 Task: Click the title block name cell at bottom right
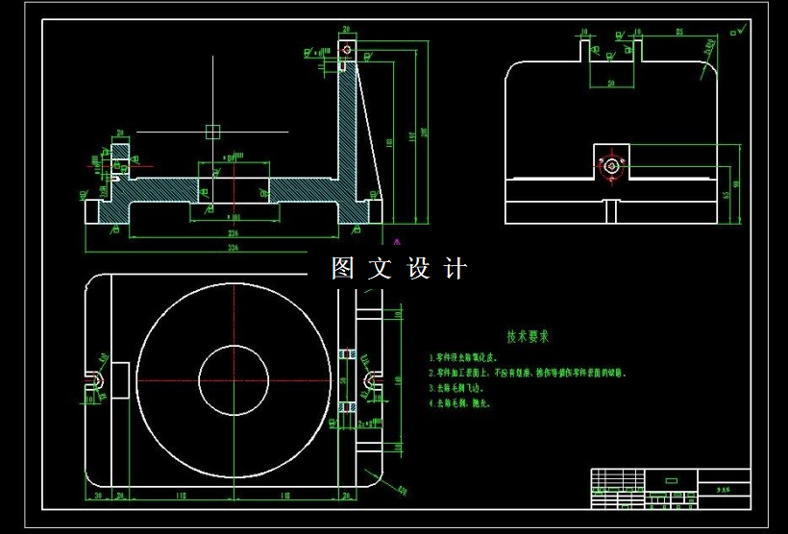click(x=725, y=488)
